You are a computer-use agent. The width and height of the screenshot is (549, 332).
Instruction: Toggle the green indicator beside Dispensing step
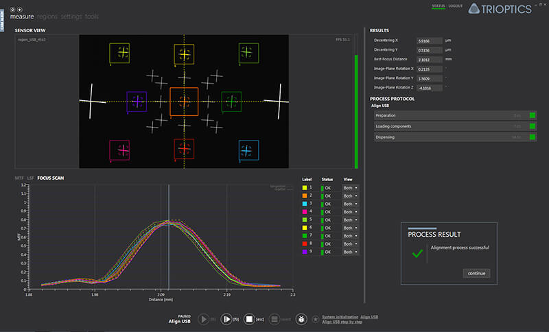[533, 137]
